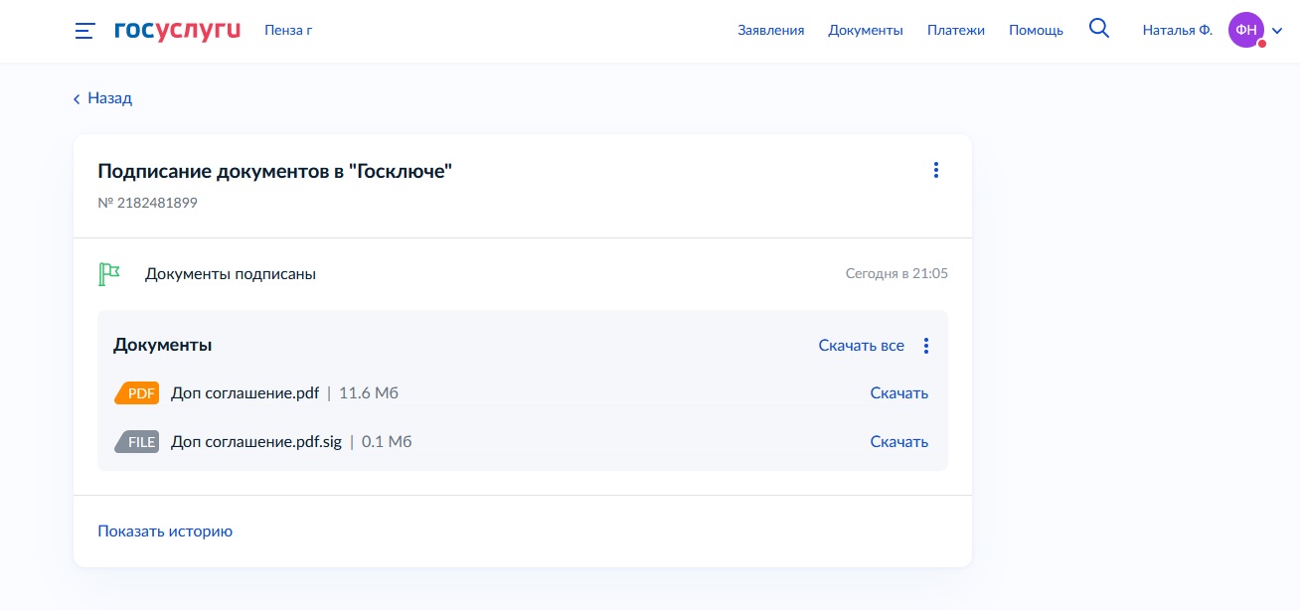Open the Платежи menu item

click(x=956, y=31)
